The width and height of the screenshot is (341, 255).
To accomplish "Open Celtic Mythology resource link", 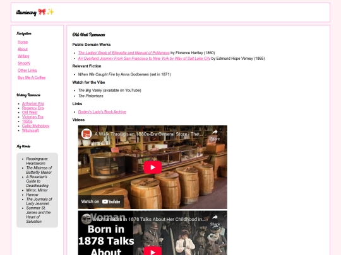I will 35,126.
